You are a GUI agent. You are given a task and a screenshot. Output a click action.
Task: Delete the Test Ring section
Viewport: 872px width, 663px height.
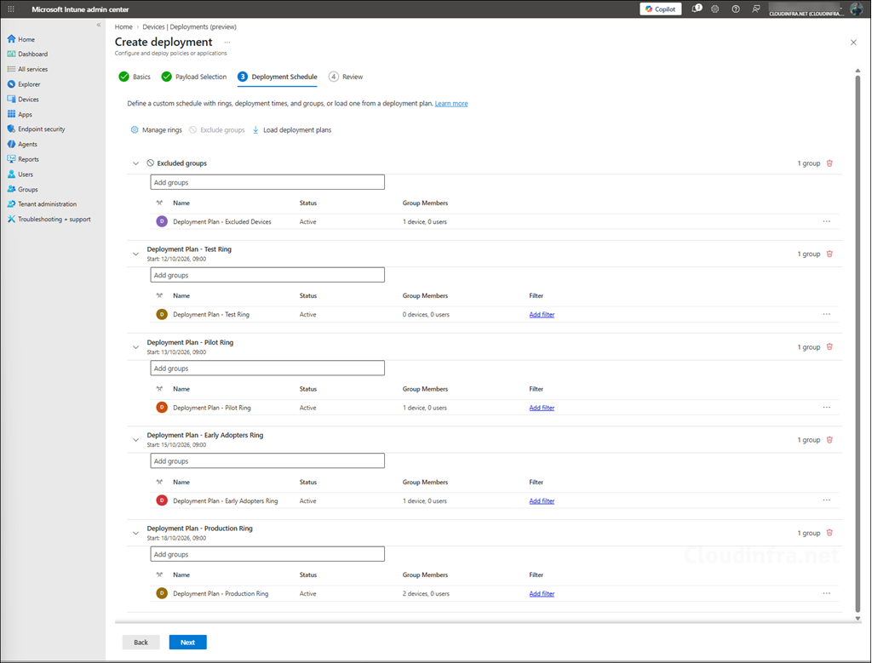[829, 254]
